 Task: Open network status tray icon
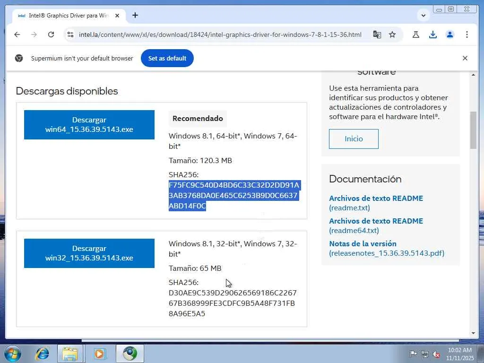point(425,354)
